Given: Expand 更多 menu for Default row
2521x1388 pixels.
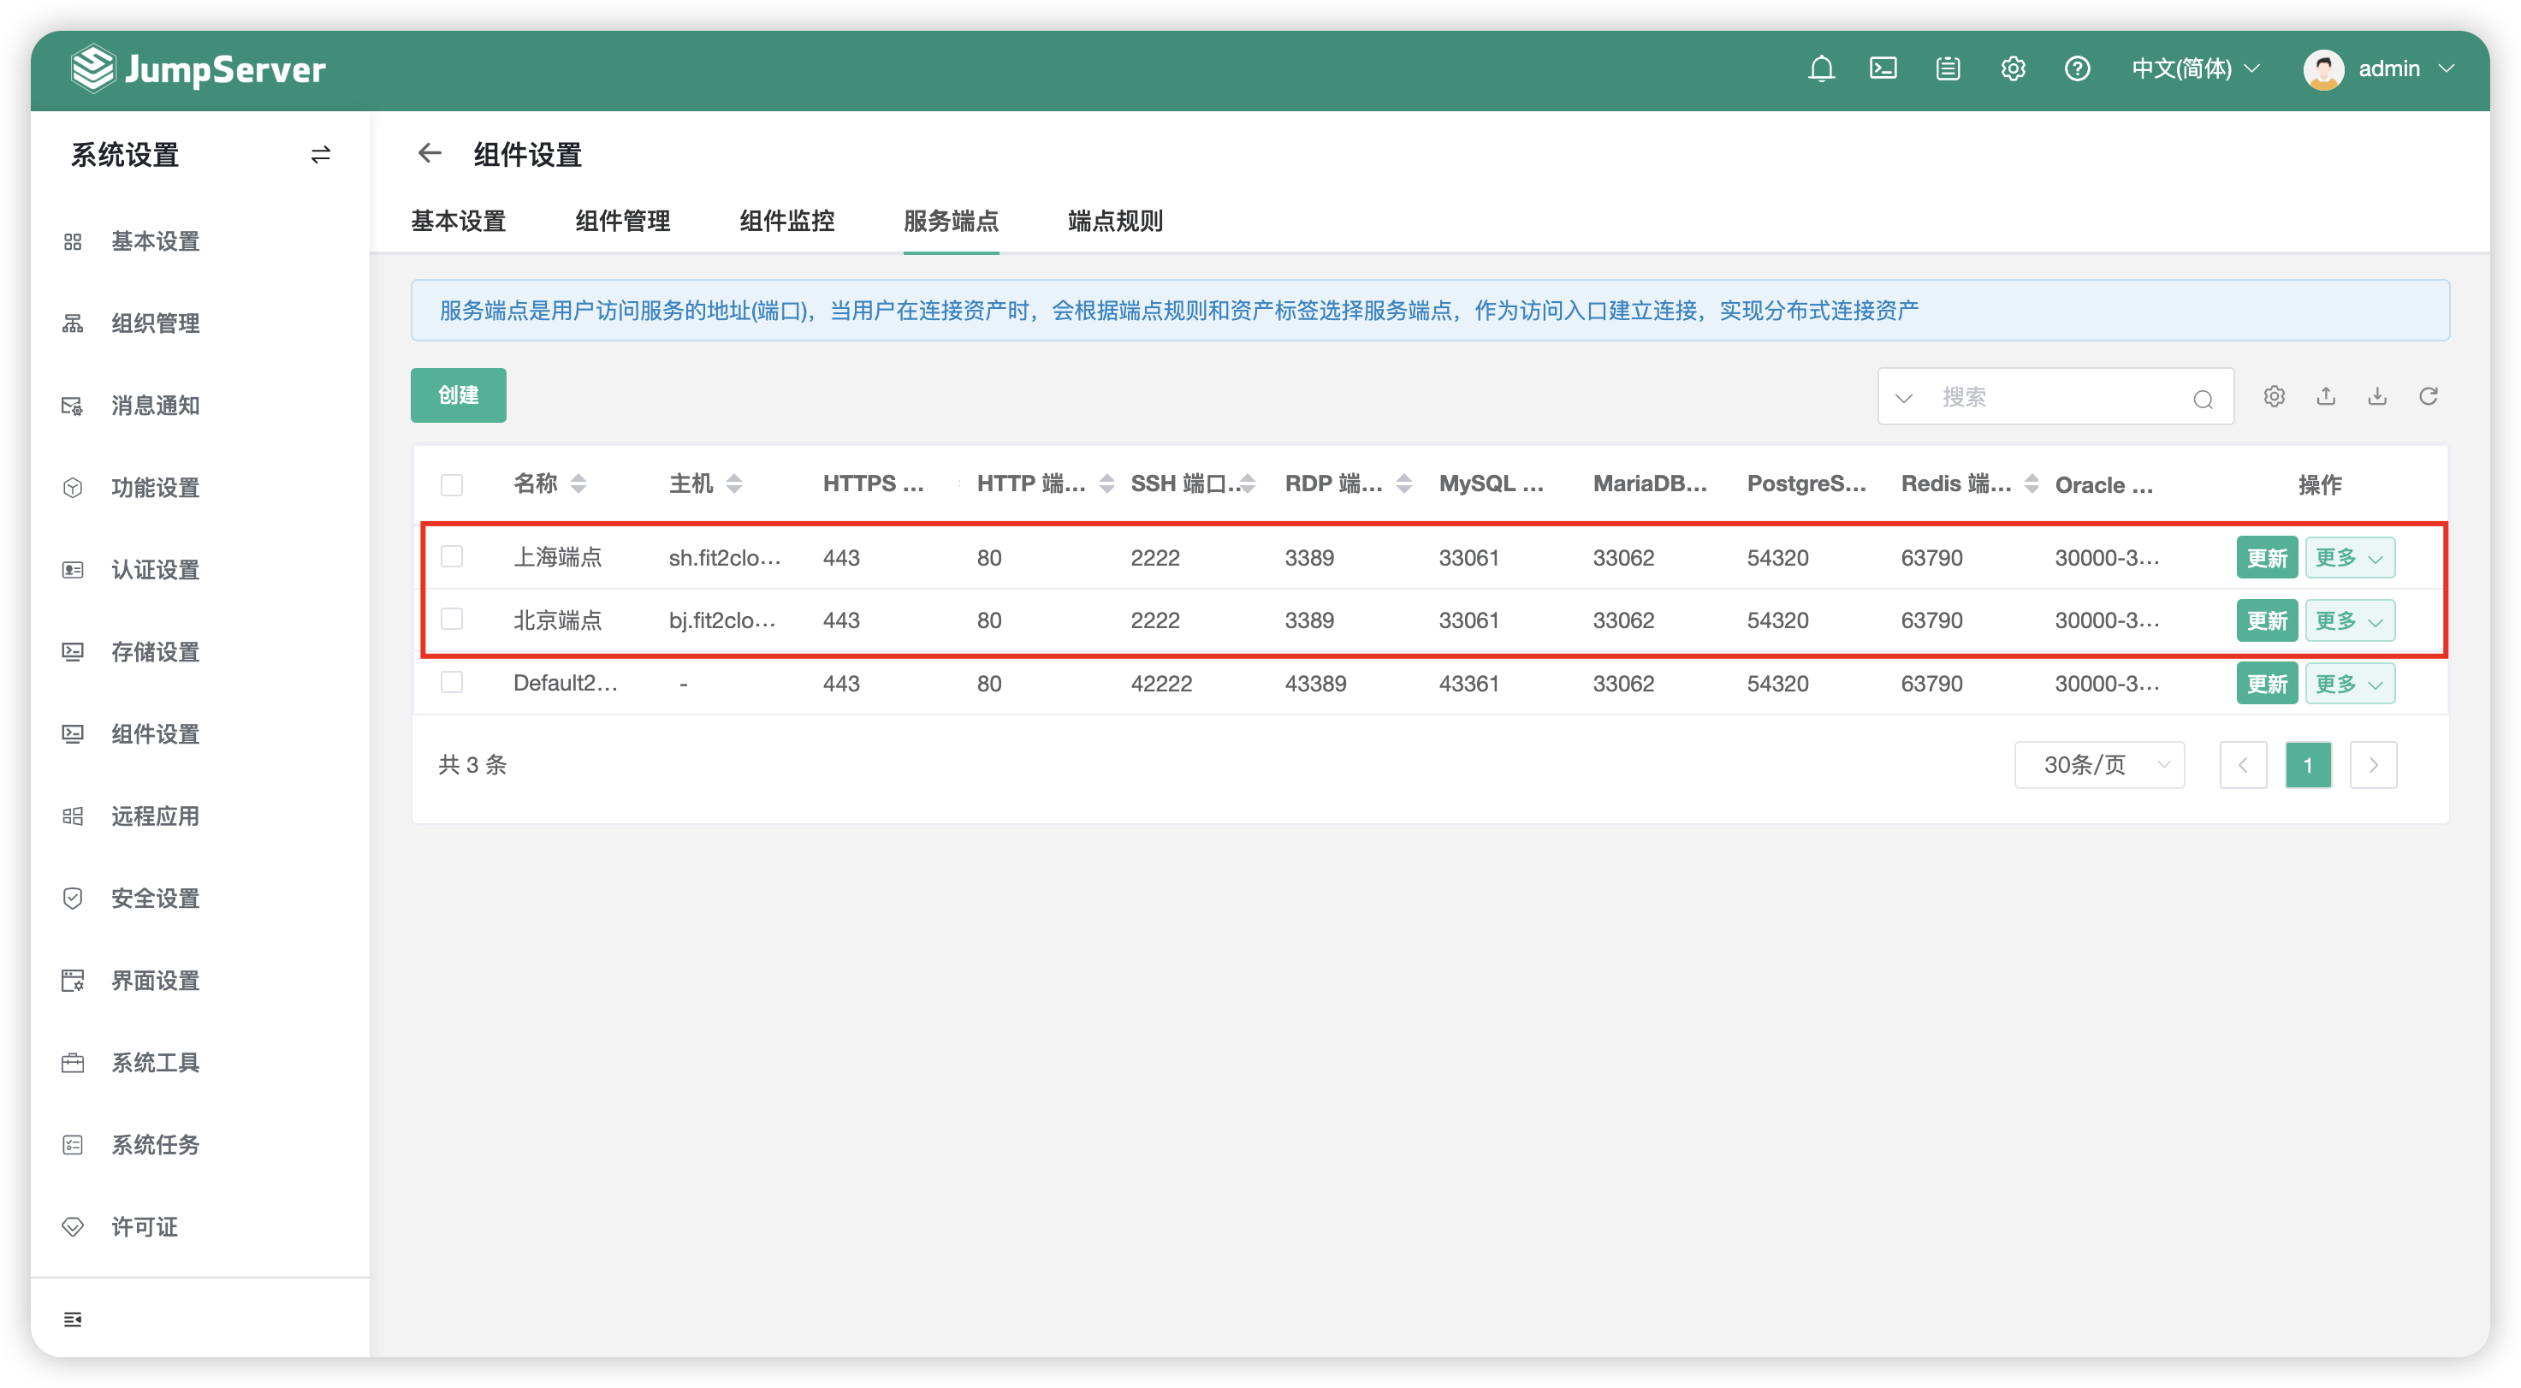Looking at the screenshot, I should click(x=2349, y=682).
